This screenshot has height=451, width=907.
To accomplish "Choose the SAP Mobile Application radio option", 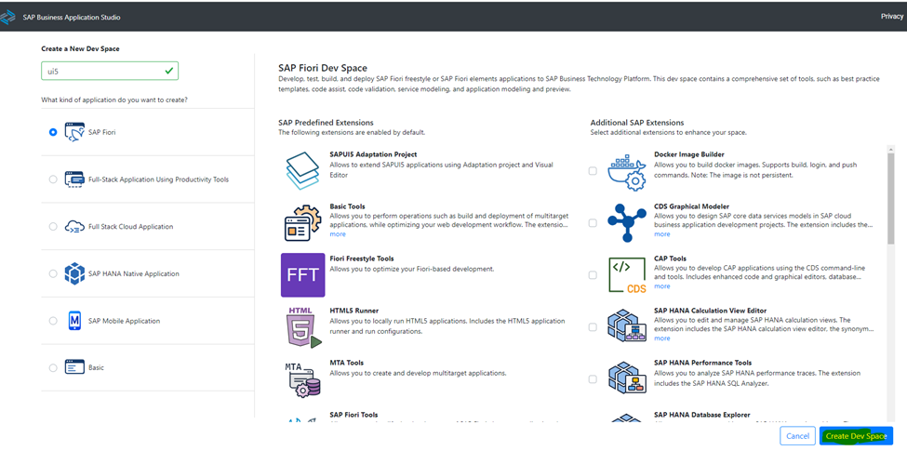I will 53,320.
